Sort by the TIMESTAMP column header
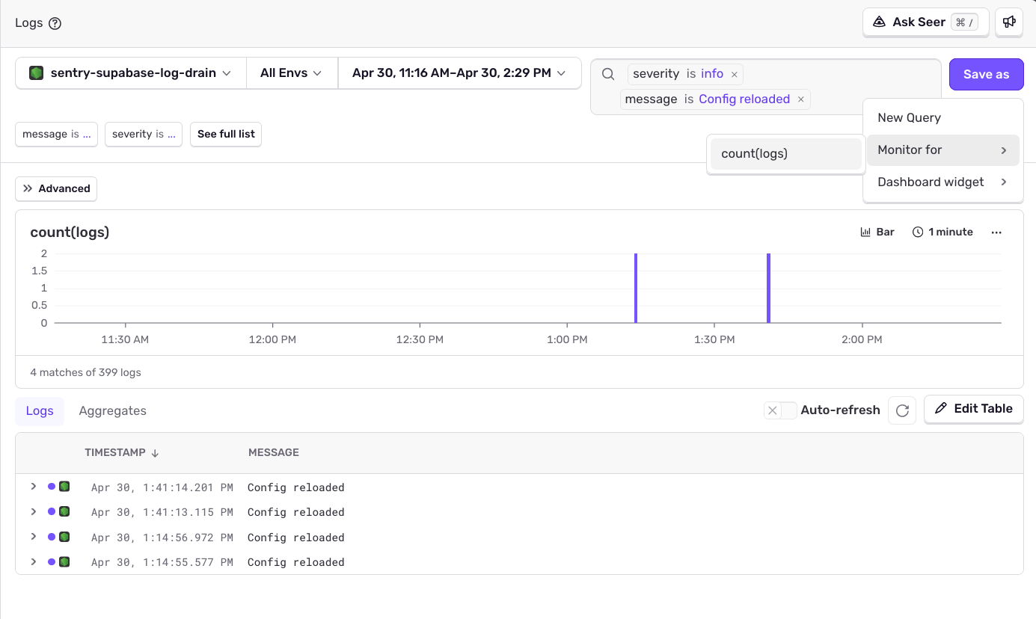This screenshot has width=1036, height=619. click(x=122, y=452)
